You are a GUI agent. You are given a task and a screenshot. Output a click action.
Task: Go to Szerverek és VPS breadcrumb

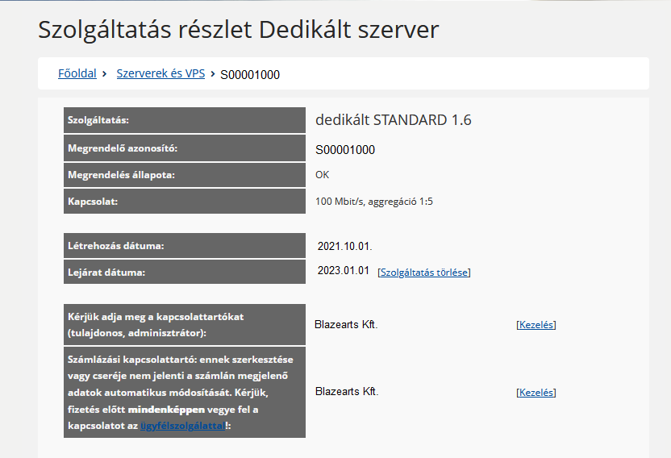(160, 73)
